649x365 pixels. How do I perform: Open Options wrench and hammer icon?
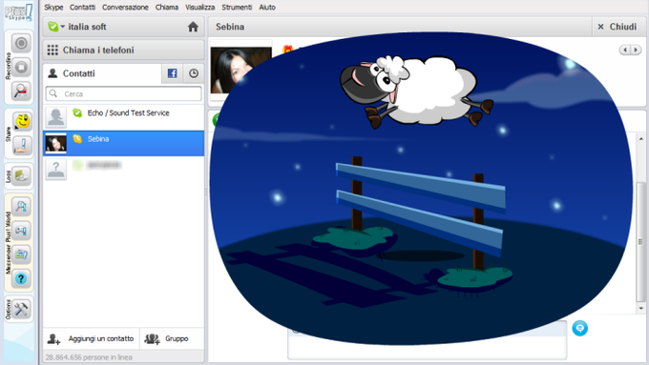[21, 309]
